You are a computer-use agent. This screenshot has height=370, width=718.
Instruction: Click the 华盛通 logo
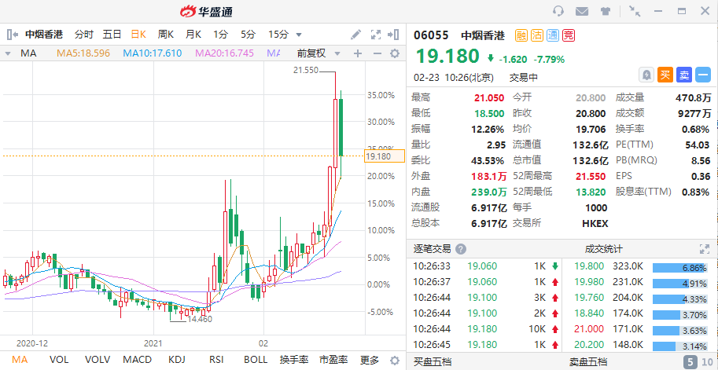click(x=206, y=12)
